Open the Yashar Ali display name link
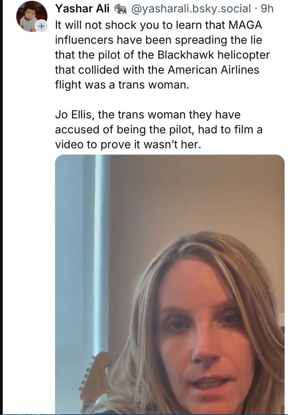 [x=82, y=9]
